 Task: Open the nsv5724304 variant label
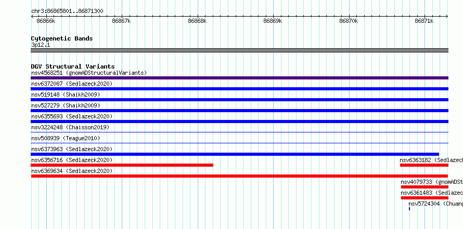tap(435, 204)
